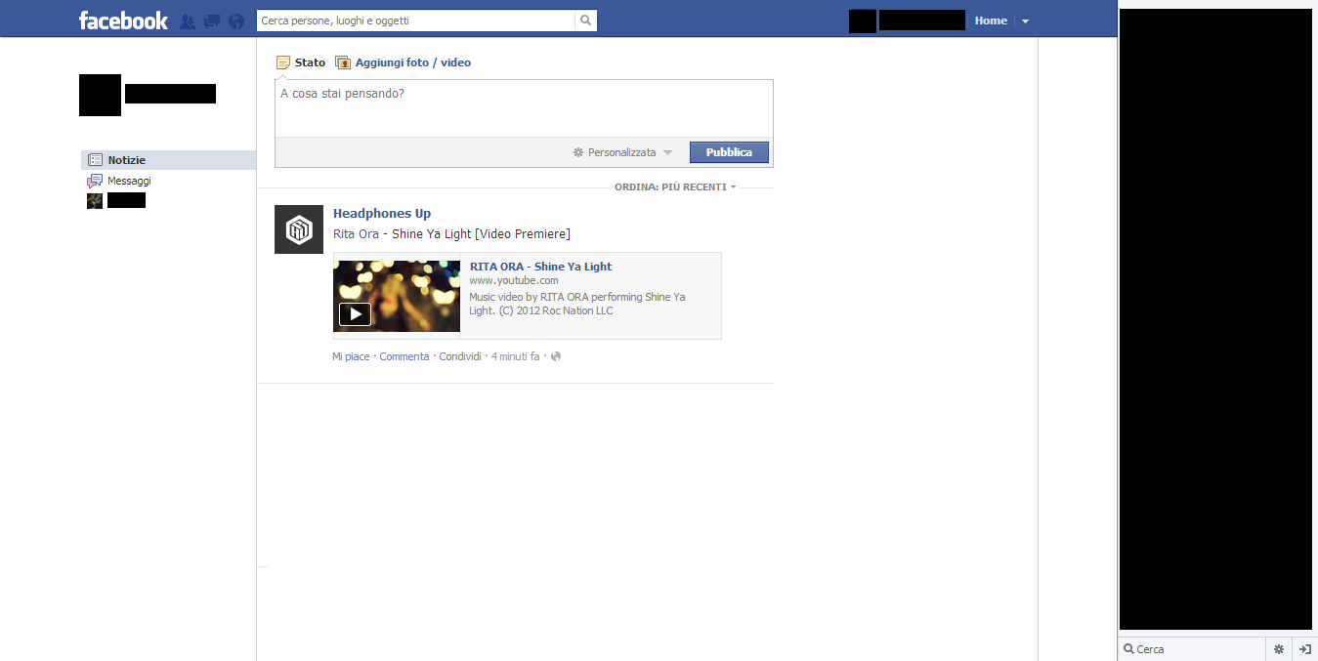Select 'Aggiungi foto / video' tab
This screenshot has height=661, width=1318.
pyautogui.click(x=404, y=62)
